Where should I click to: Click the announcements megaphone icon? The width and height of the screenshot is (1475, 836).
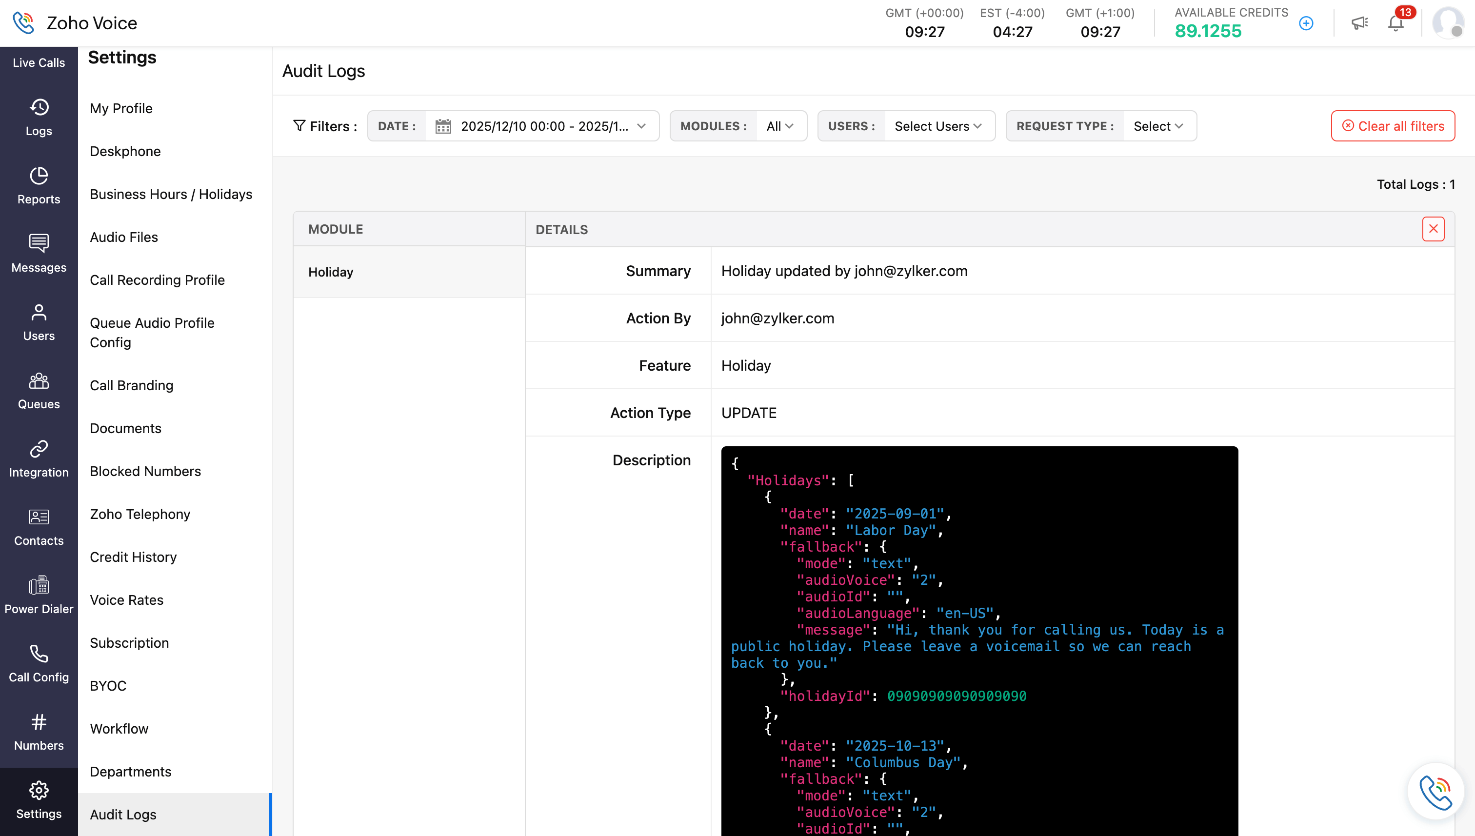tap(1359, 23)
